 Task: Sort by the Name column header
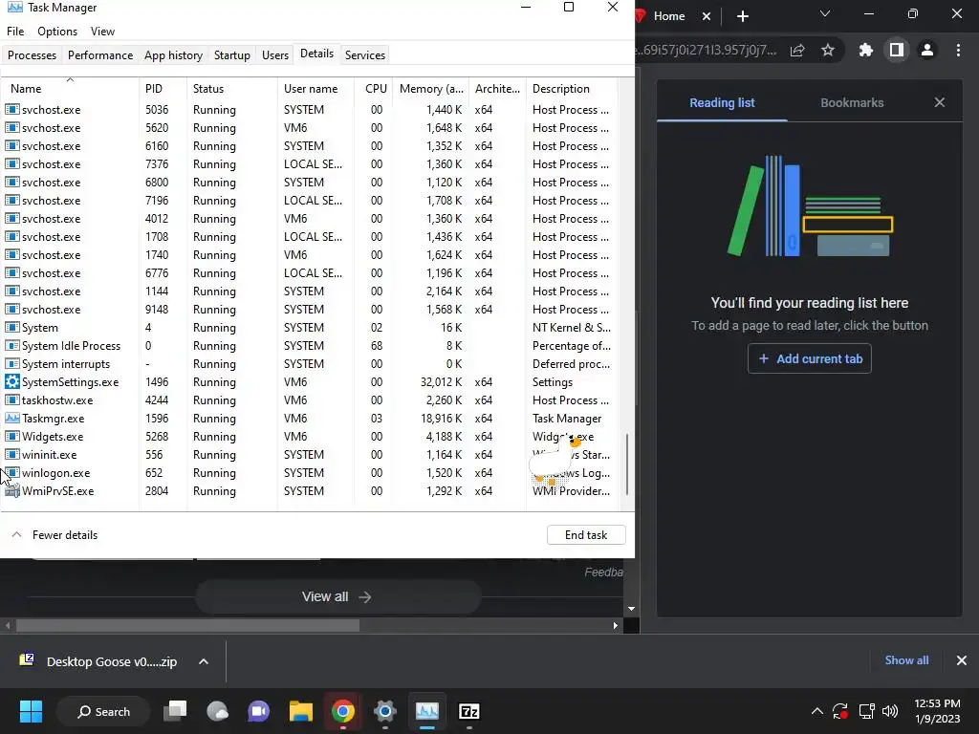click(x=69, y=89)
